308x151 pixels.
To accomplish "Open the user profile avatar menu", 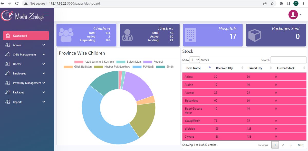I will [x=293, y=15].
